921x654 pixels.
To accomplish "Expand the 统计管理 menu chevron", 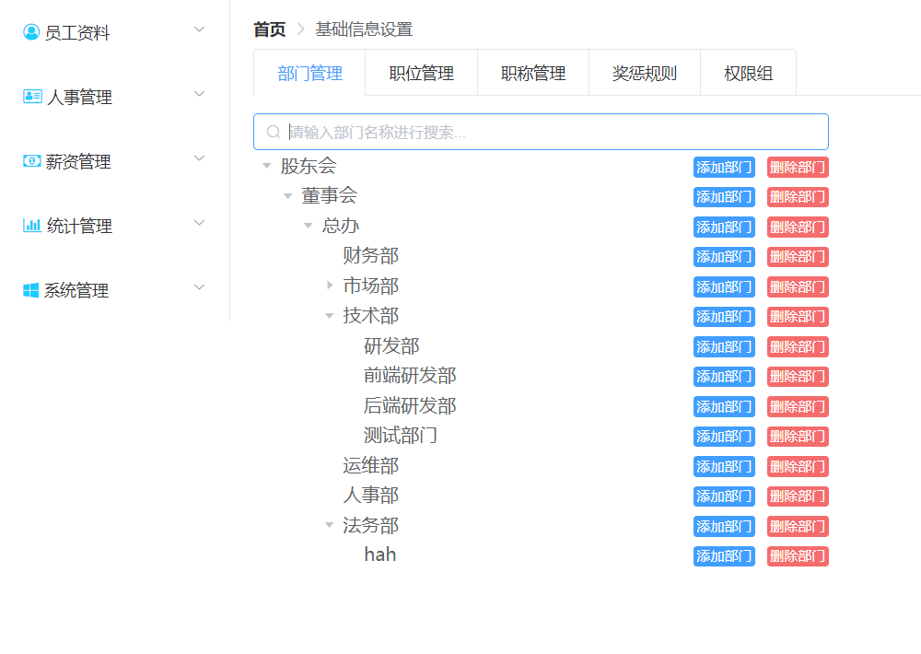I will (x=200, y=223).
